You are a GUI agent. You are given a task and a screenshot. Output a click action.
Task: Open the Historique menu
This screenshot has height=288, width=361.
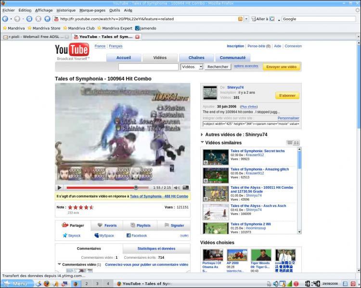click(x=66, y=10)
